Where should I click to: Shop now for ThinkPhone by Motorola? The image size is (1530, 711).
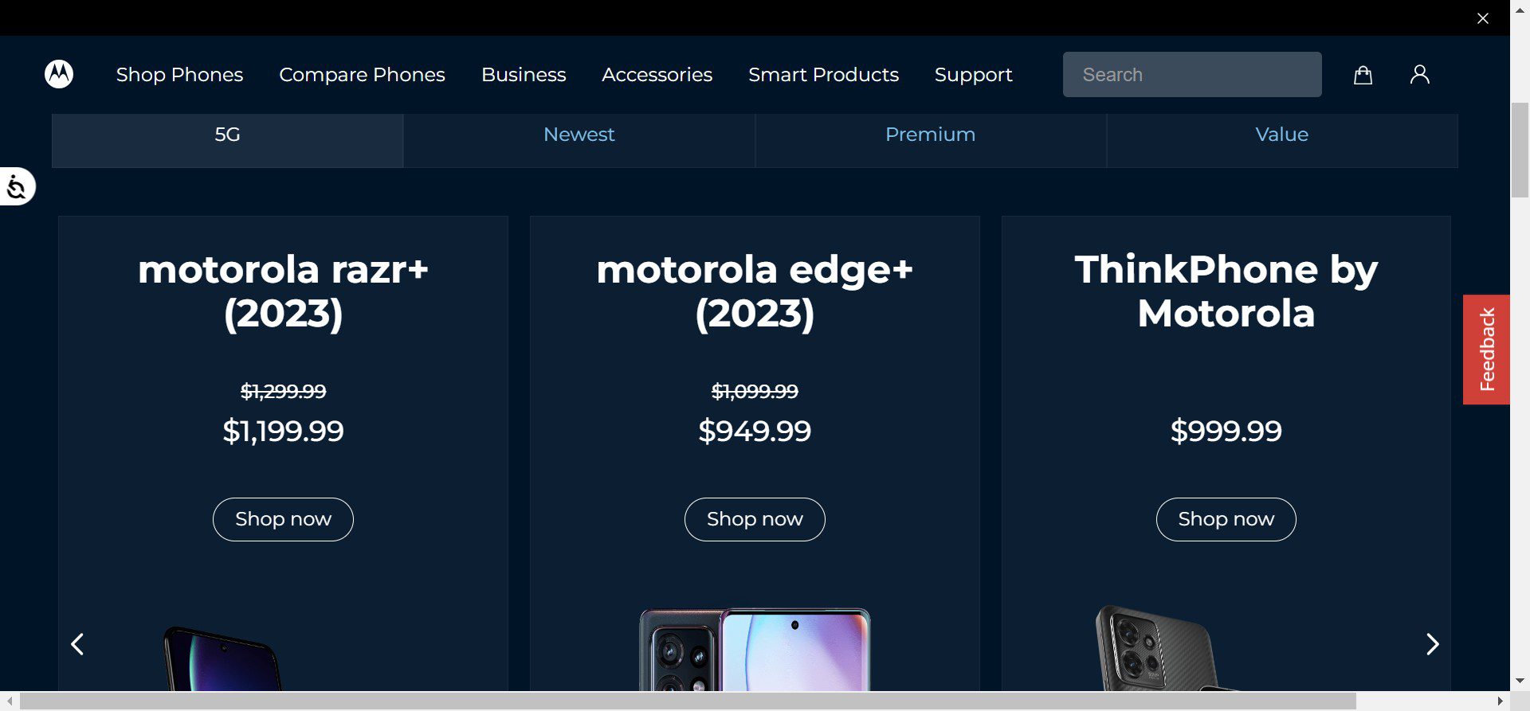click(x=1226, y=519)
